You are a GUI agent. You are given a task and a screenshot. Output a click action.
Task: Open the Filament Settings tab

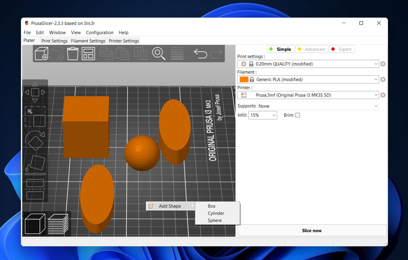point(88,41)
